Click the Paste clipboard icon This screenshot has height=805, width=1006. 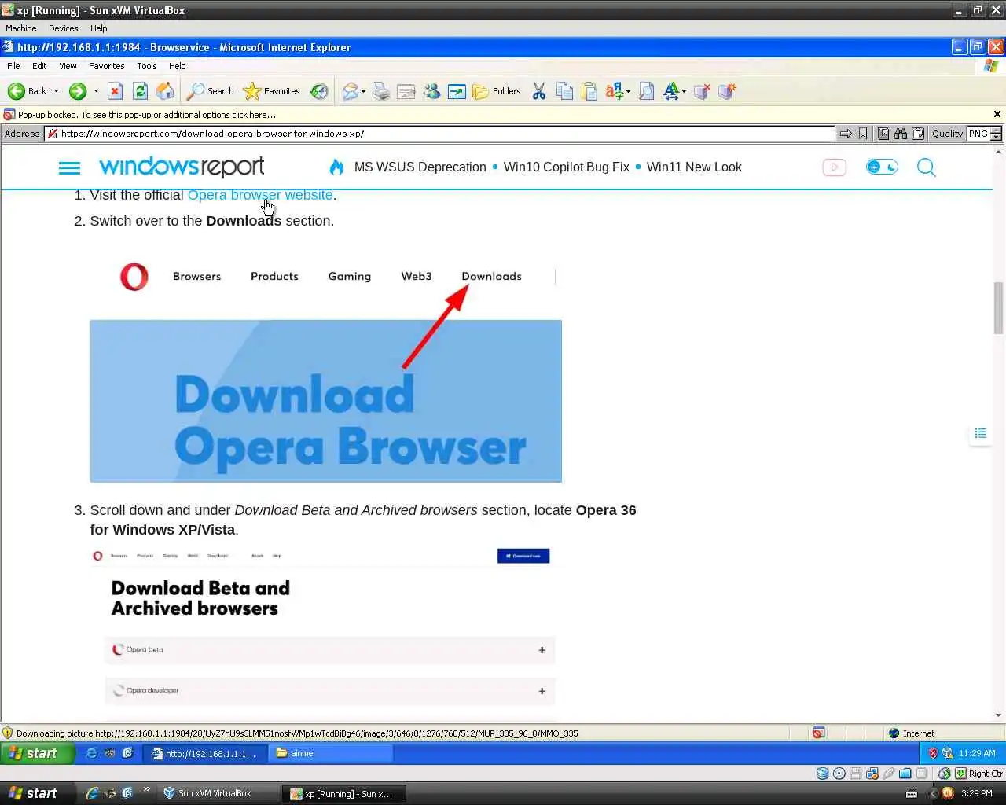(589, 91)
